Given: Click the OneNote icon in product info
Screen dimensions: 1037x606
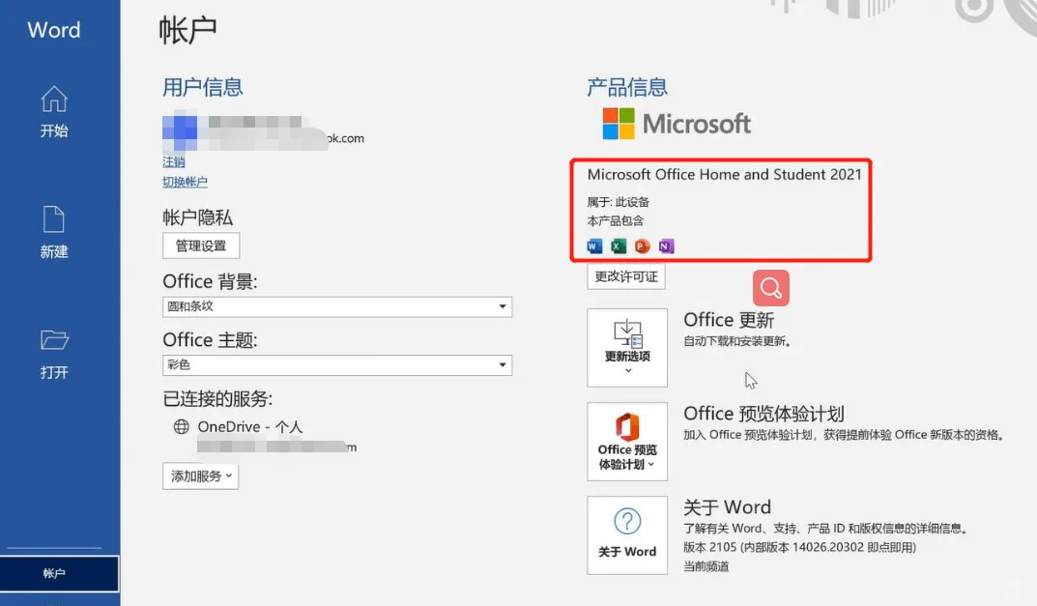Looking at the screenshot, I should (667, 246).
